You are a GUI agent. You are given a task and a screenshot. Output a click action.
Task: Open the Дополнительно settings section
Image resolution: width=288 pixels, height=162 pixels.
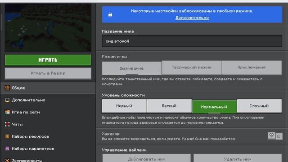coord(48,100)
